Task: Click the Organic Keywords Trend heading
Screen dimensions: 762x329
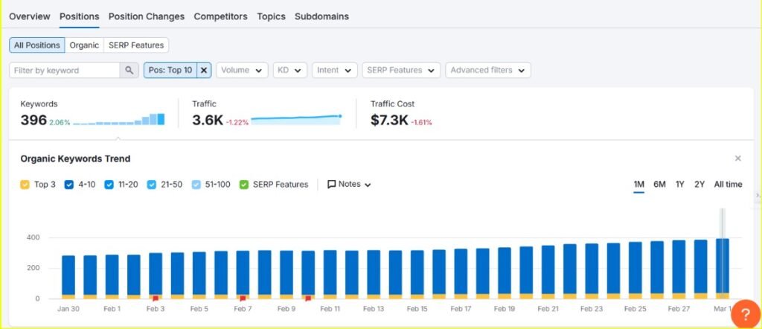Action: (75, 159)
